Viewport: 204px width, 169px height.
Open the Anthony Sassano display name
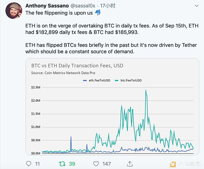47,6
